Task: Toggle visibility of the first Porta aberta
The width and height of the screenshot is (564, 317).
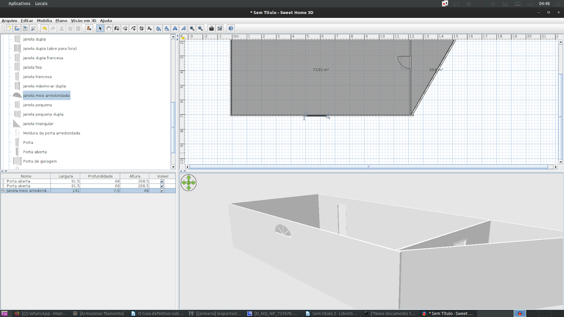Action: point(162,181)
